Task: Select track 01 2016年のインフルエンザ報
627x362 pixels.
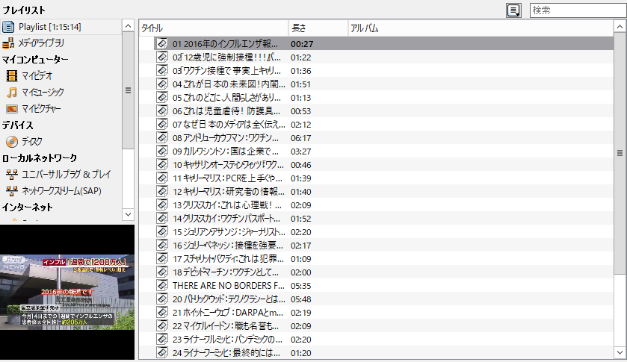Action: point(225,43)
